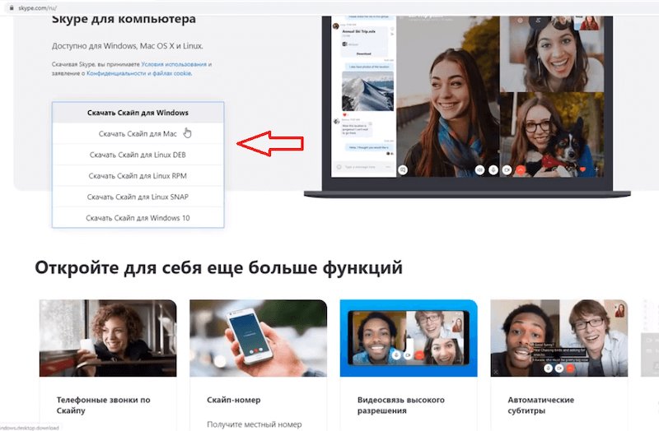
Task: Click 'Доступно для Windows, Mac OS X и Linux' text
Action: point(128,46)
